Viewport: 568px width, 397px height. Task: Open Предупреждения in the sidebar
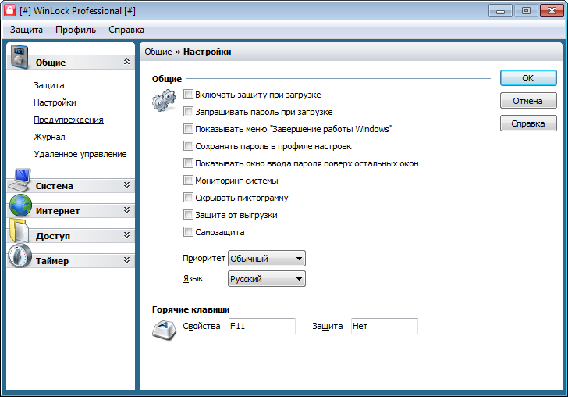tap(69, 120)
